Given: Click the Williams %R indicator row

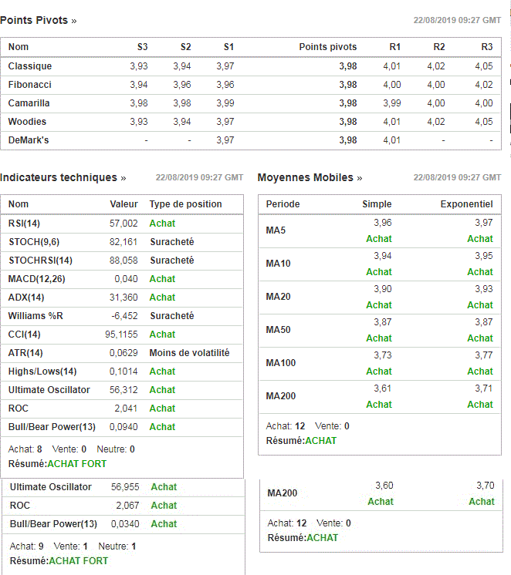Looking at the screenshot, I should [122, 316].
